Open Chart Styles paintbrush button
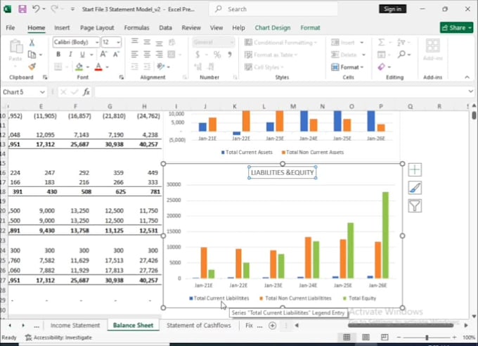 click(x=415, y=188)
